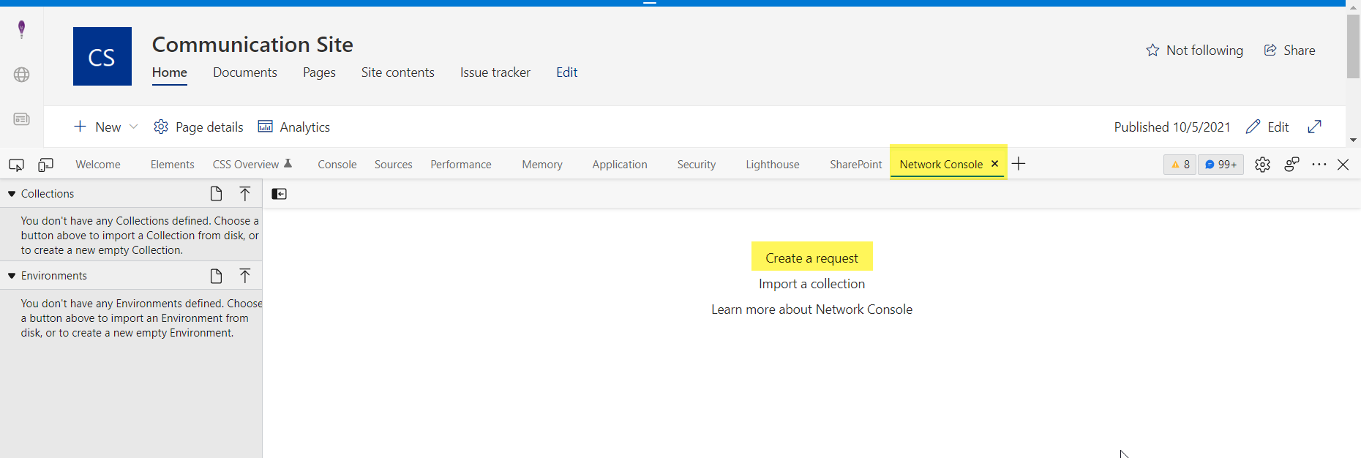Click the Edit pencil button on page
Image resolution: width=1361 pixels, height=458 pixels.
1267,127
